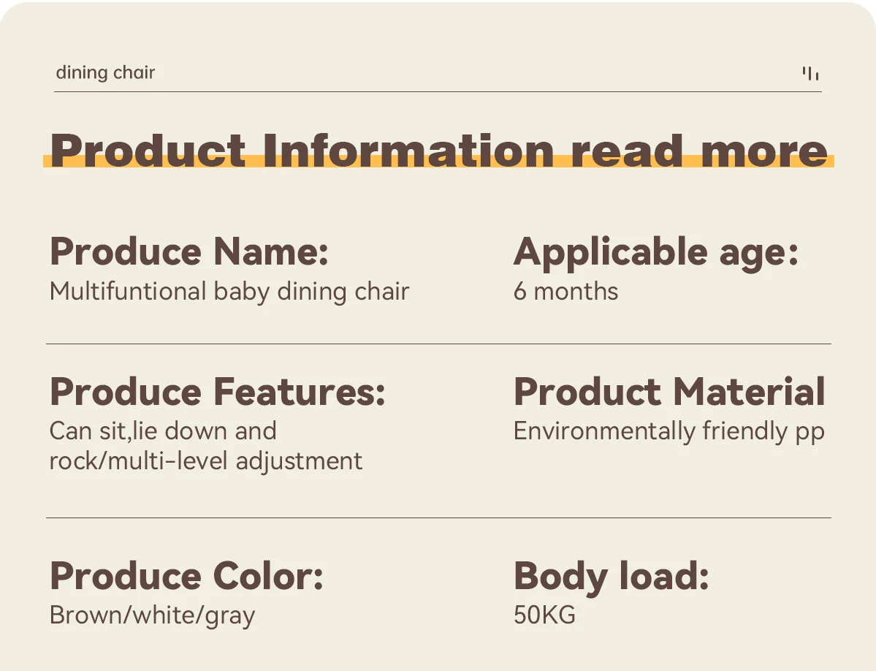The image size is (876, 671).
Task: Click the 'dining chair' header label
Action: pyautogui.click(x=105, y=72)
